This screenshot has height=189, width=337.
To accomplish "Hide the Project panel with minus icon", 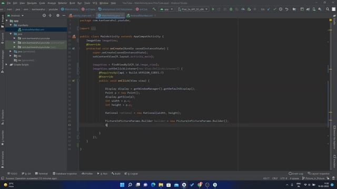I will [x=64, y=15].
